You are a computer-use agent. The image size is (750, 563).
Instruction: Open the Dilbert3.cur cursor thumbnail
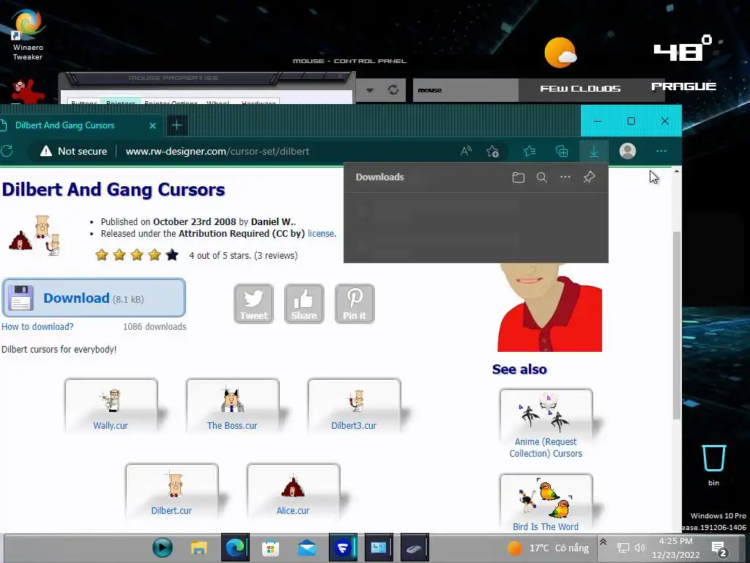[354, 406]
